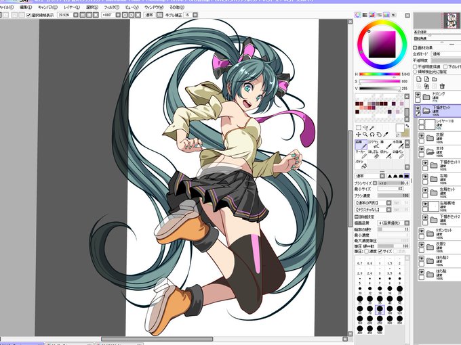
Task: Choose the watercolor brush (水彩筆)
Action: tap(398, 144)
